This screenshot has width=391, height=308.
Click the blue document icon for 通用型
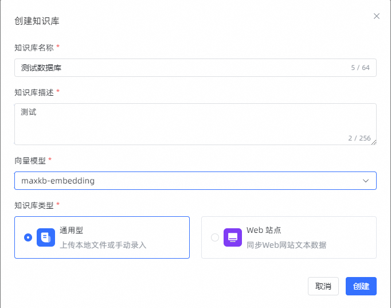46,237
